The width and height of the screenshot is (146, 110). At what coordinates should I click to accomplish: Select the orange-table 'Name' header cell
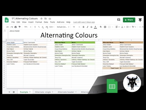pyautogui.click(x=131, y=42)
